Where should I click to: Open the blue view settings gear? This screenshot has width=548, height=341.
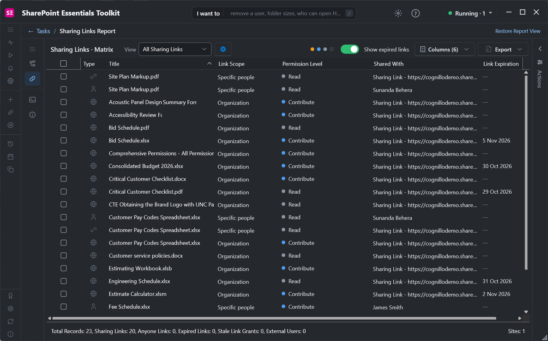(x=223, y=49)
